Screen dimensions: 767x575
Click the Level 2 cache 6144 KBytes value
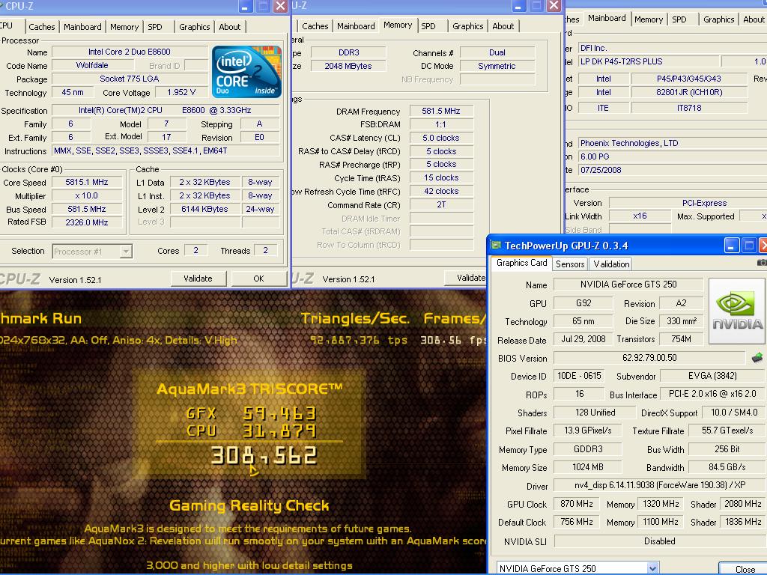tap(204, 209)
